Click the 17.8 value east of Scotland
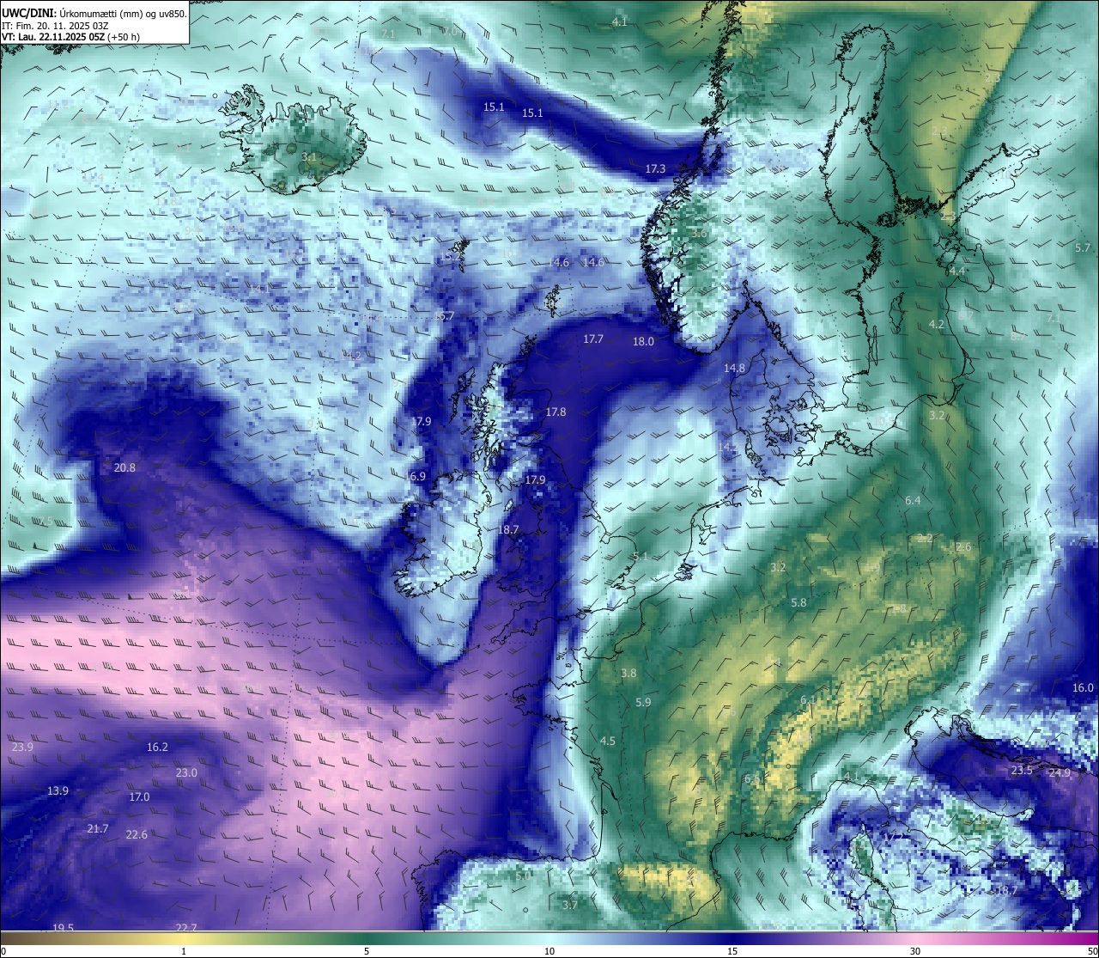Viewport: 1099px width, 958px height. point(556,412)
